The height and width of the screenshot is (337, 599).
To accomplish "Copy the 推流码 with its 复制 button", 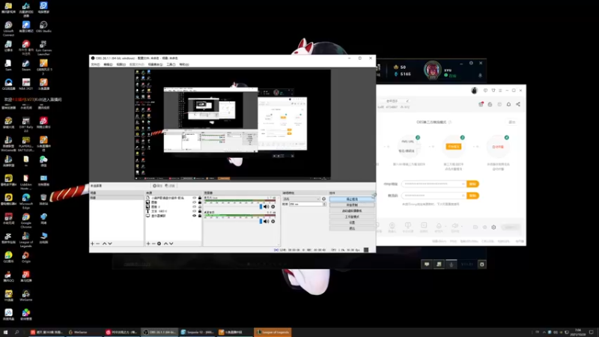I will pos(472,195).
